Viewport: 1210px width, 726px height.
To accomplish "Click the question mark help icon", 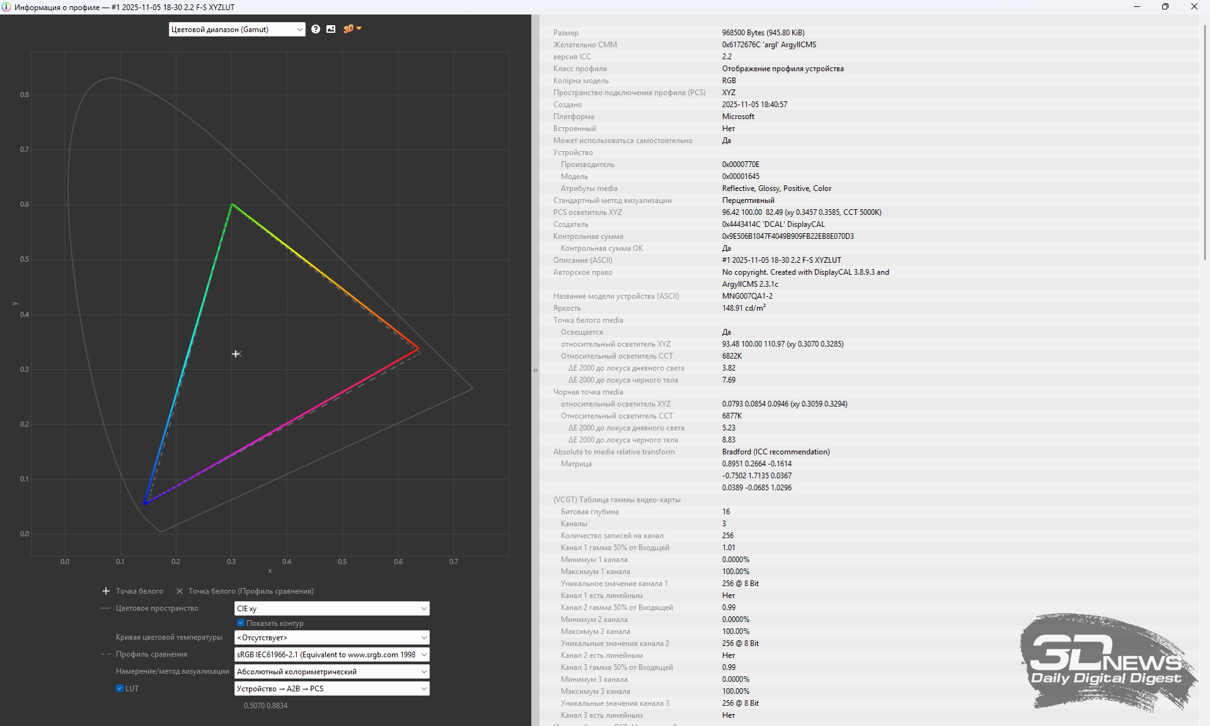I will pos(316,29).
